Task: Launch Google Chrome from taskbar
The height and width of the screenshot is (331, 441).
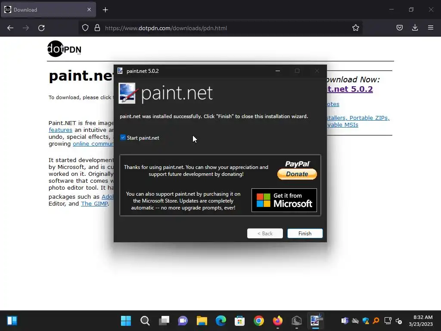Action: click(x=259, y=321)
